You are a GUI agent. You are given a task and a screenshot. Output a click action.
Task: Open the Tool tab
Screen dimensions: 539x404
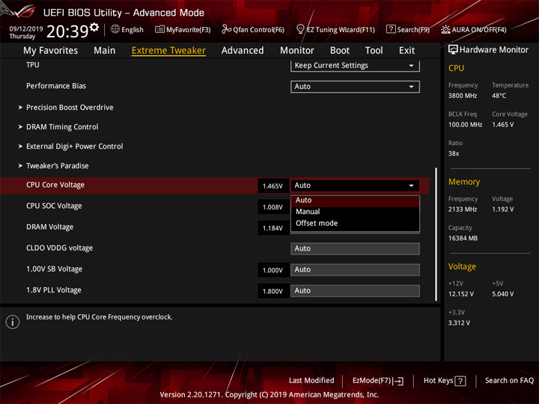point(374,51)
